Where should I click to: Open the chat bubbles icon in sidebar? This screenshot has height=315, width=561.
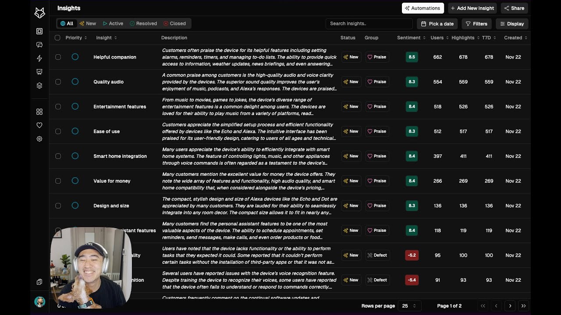pyautogui.click(x=39, y=45)
